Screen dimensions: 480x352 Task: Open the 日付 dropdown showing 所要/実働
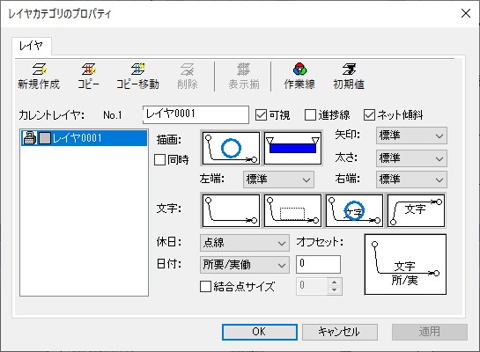[x=245, y=265]
